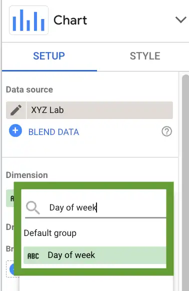Click the ABC text type icon
The width and height of the screenshot is (189, 291).
[x=33, y=256]
